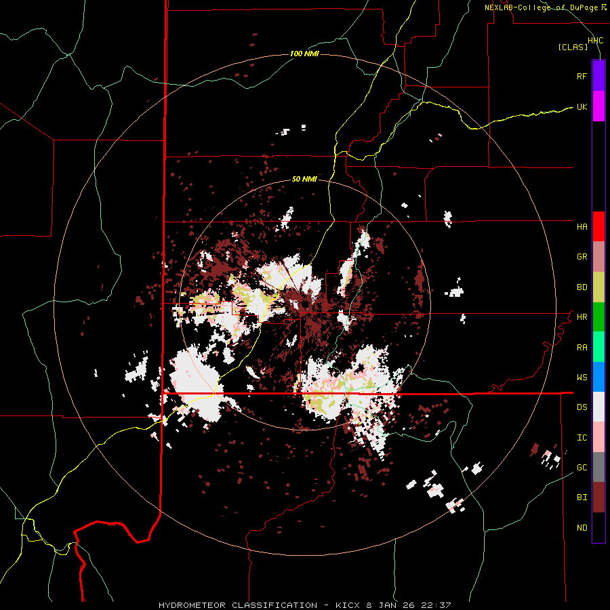Click the RA legend label

582,348
